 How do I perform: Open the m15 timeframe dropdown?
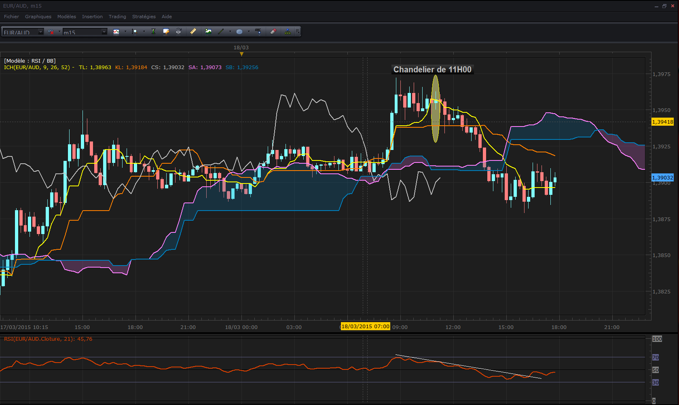(x=85, y=32)
